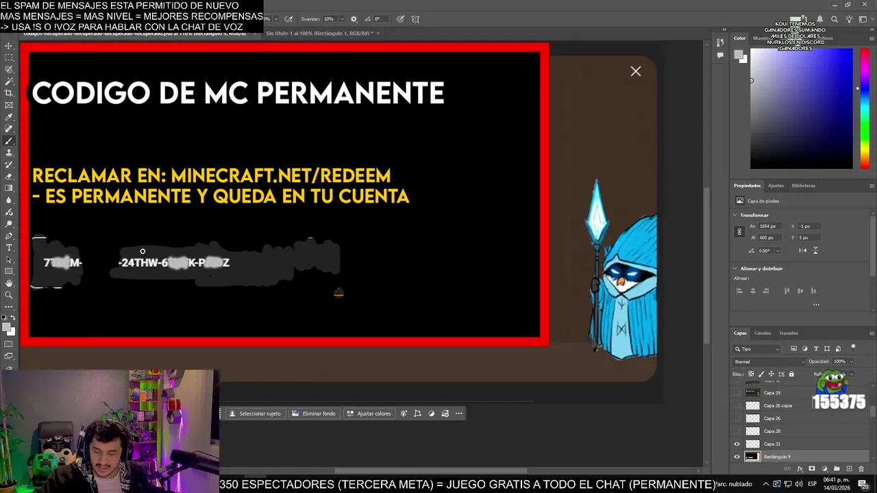Select the Clone Stamp tool
Viewport: 877px width, 493px height.
(9, 153)
